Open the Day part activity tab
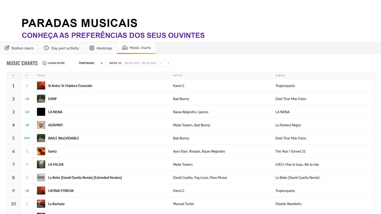Viewport: 381px width, 214px height. click(x=65, y=48)
